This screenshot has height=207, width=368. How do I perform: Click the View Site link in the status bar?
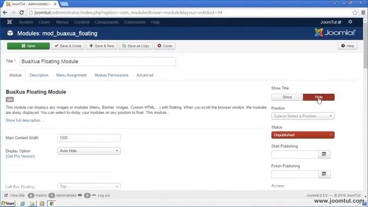point(14,195)
